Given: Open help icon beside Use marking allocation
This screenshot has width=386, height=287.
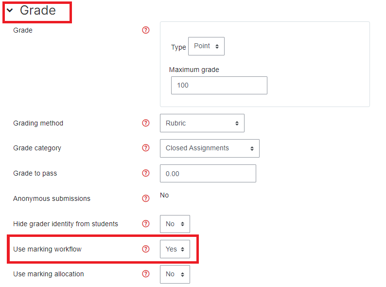Looking at the screenshot, I should [146, 274].
